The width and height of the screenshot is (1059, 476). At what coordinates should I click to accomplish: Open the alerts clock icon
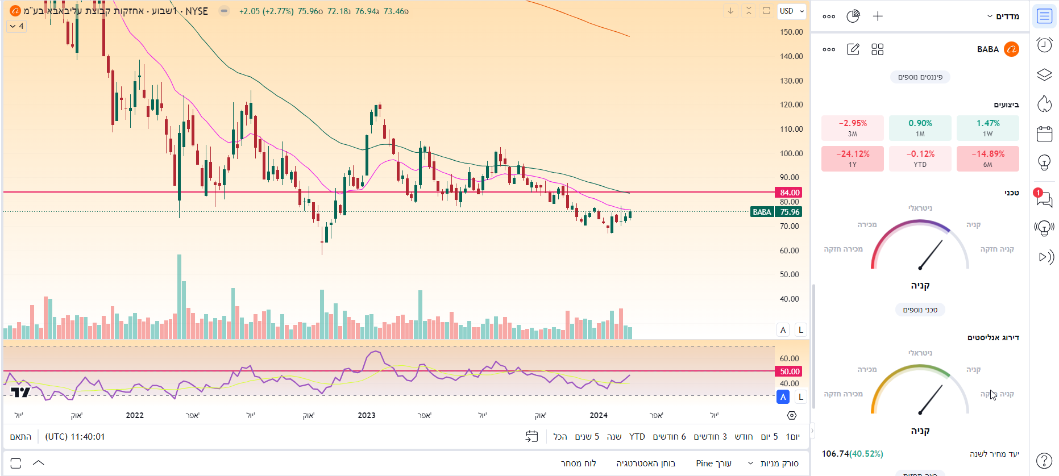tap(1045, 45)
